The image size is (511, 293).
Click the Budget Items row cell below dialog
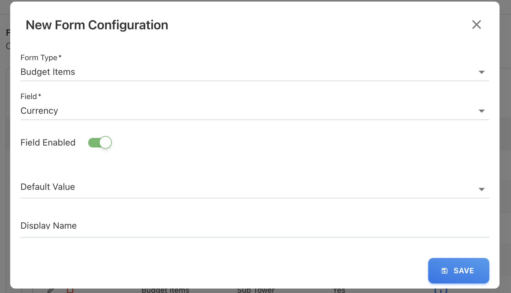pos(165,290)
